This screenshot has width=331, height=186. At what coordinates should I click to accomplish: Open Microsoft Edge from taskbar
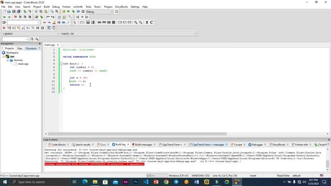pyautogui.click(x=85, y=182)
